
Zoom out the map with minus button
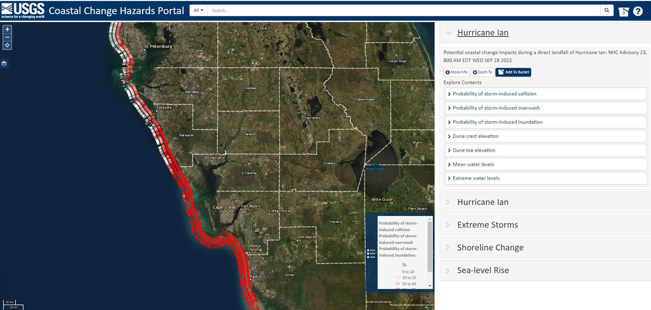7,37
